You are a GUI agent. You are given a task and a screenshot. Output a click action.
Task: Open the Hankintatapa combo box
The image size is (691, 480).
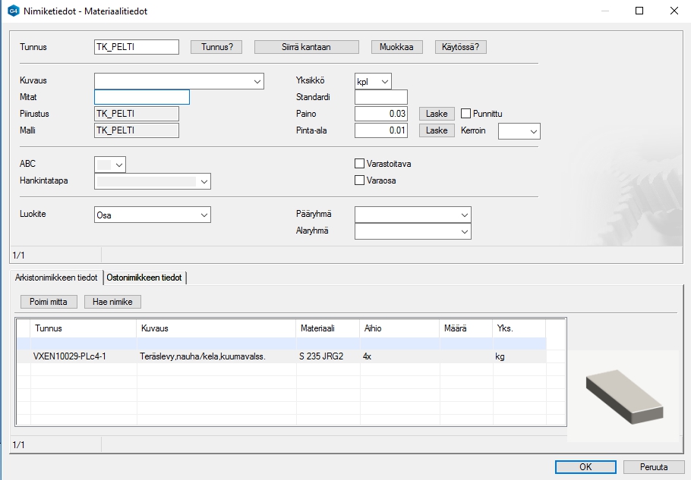point(203,181)
